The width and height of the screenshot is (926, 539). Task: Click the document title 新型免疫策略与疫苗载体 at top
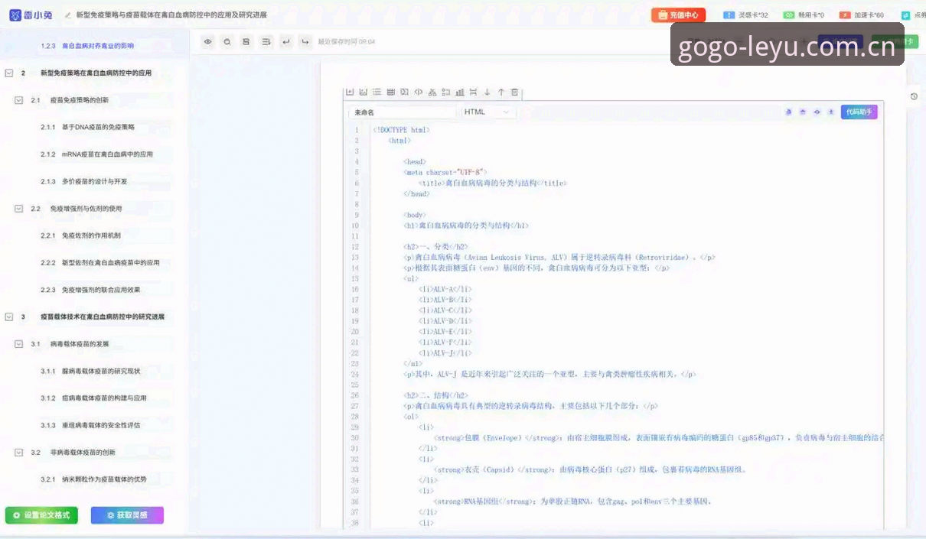coord(171,15)
